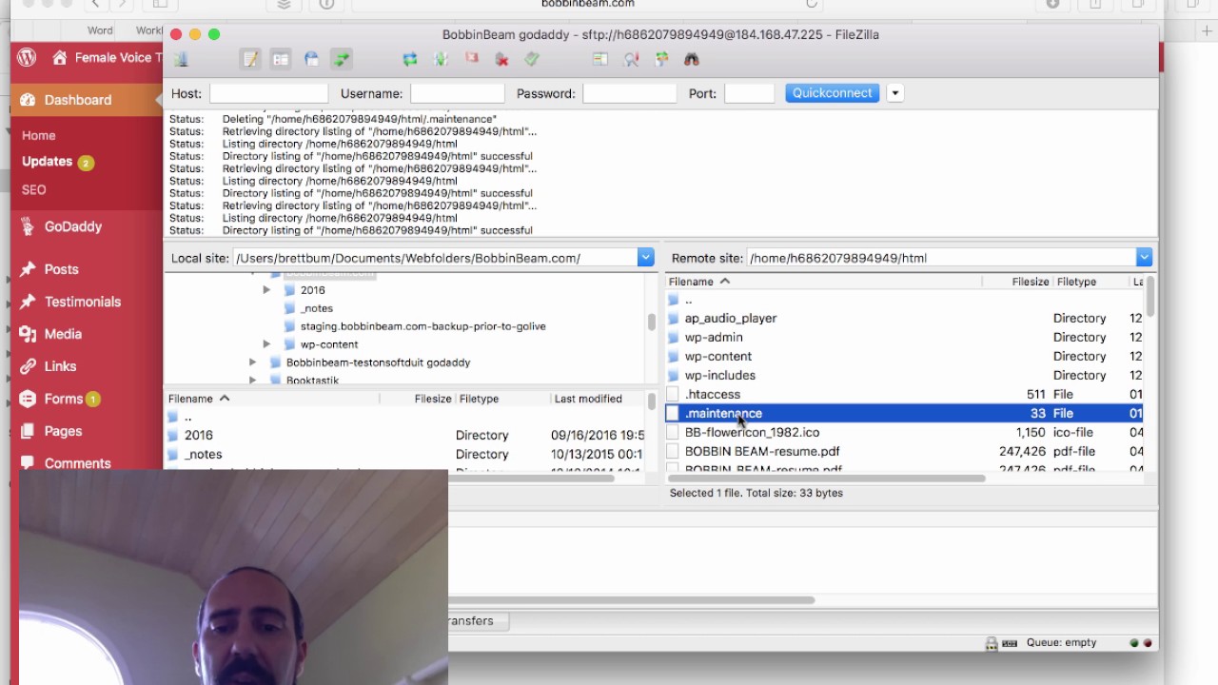Sort local files by Filename header

(273, 399)
